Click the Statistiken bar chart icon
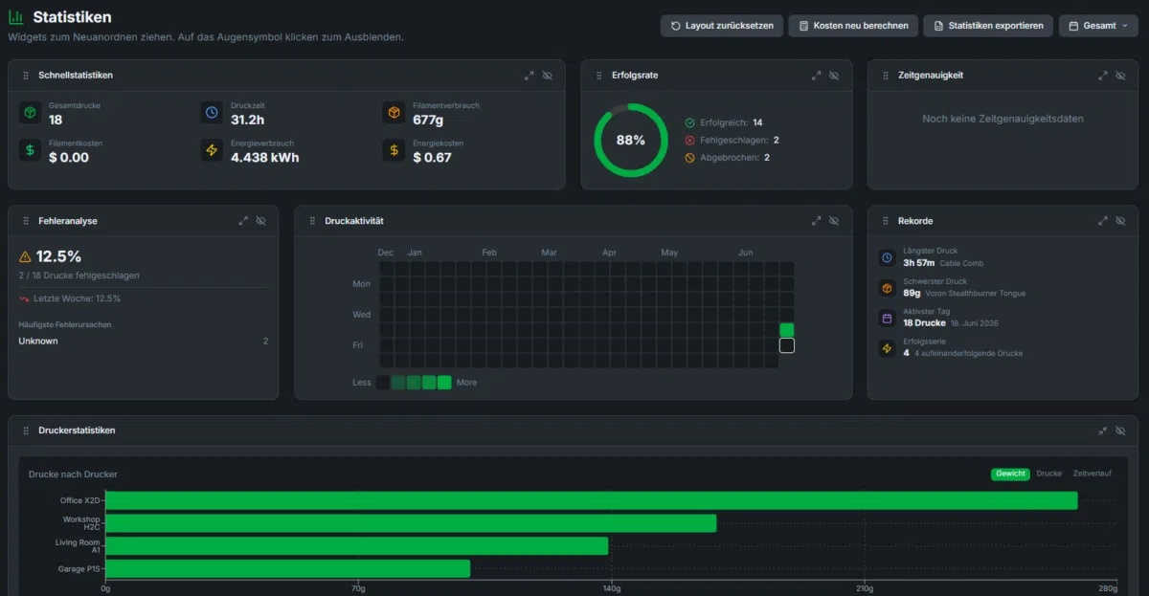 pos(16,17)
